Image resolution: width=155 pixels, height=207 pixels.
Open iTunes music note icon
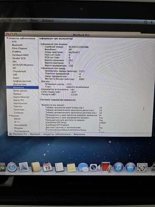point(118,167)
